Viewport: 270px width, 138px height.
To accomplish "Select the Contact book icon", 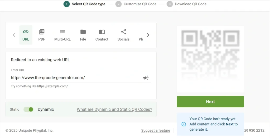I will pos(102,32).
